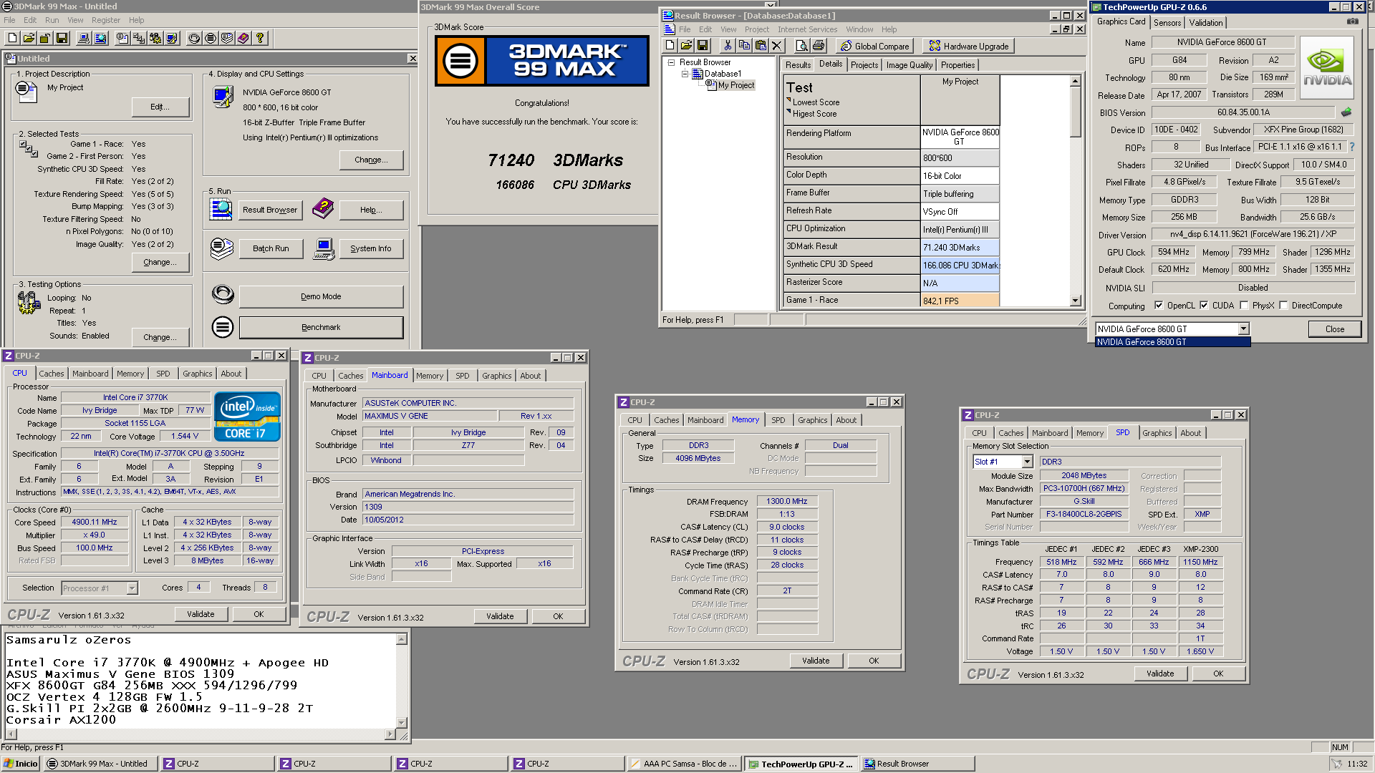
Task: Click Selected Tests checklist icon in 3DMark toolbar
Action: tap(139, 38)
